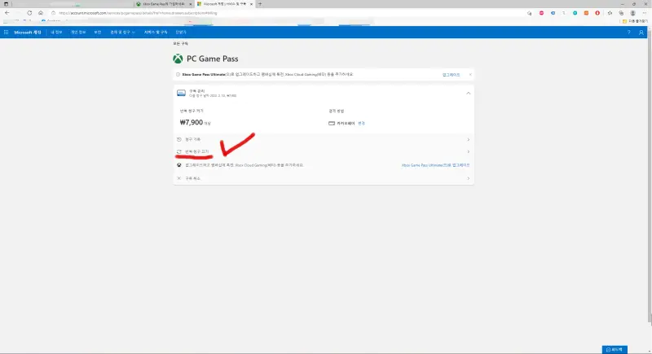This screenshot has height=354, width=652.
Task: Click Xbox Game Pass Ultimate(으)로 업그레이드 link
Action: pos(435,165)
